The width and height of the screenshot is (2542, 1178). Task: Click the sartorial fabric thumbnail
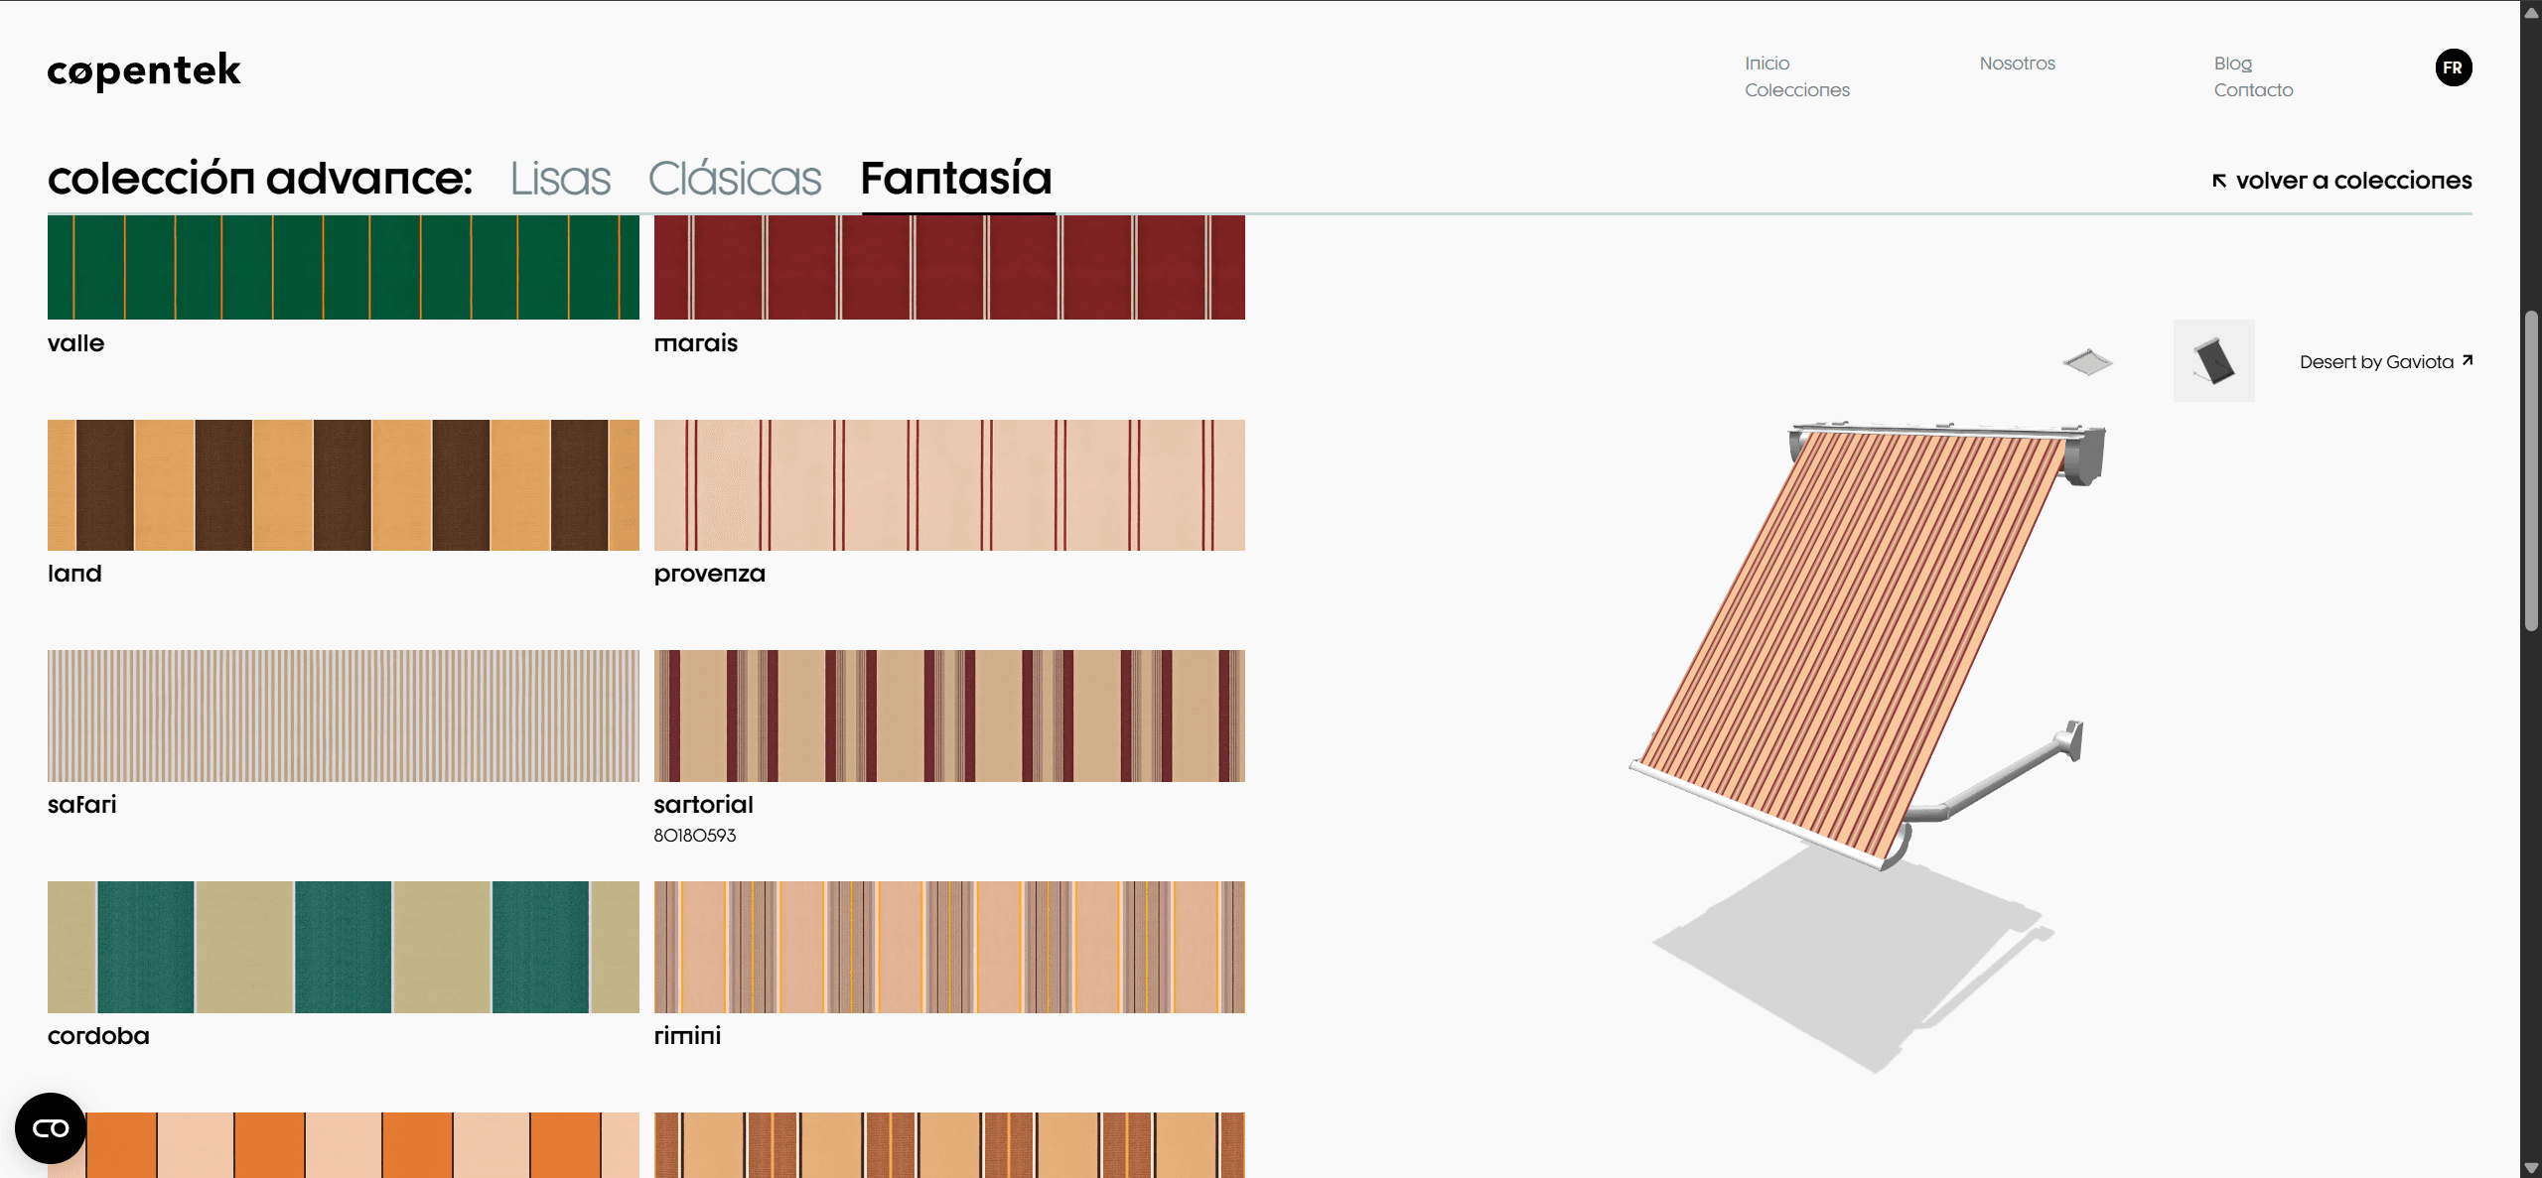(x=948, y=715)
